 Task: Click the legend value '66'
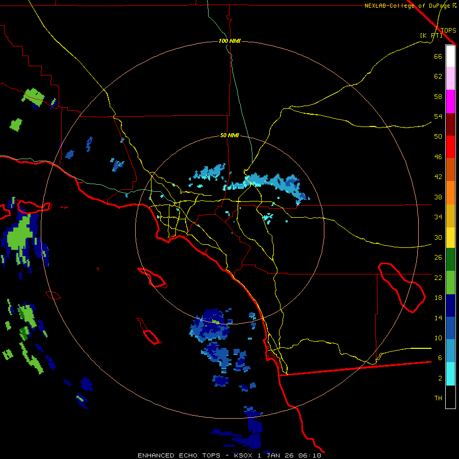[x=438, y=56]
